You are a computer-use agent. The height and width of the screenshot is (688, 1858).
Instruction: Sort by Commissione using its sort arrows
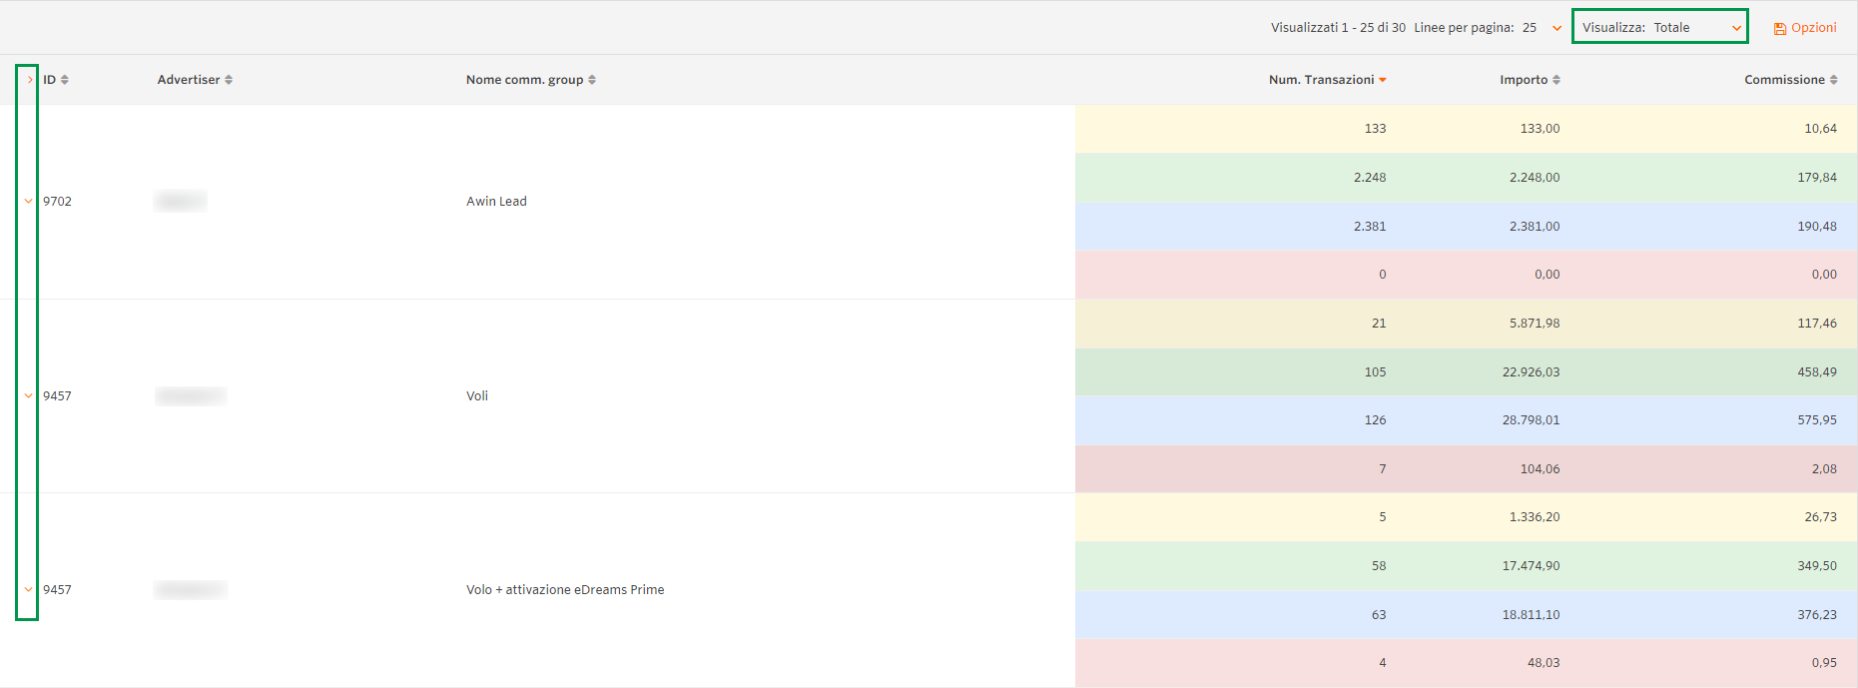(x=1834, y=80)
